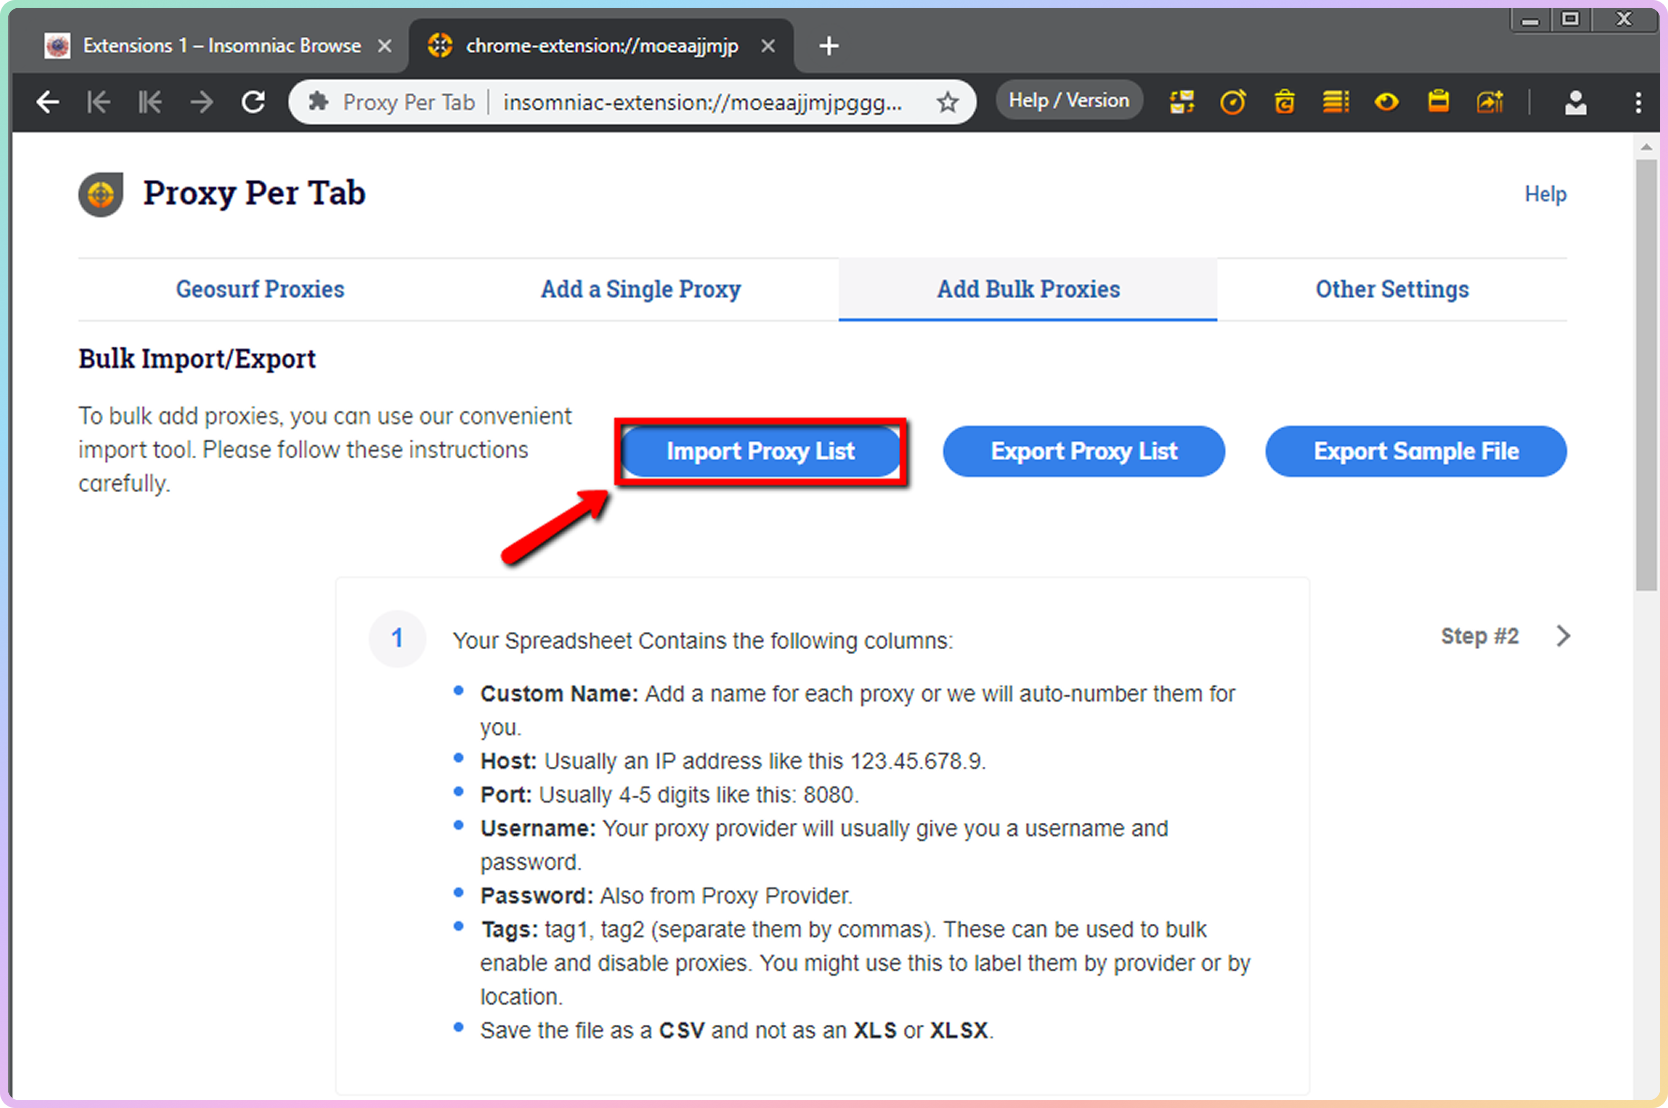
Task: Click the mail exchange extension icon
Action: 1181,102
